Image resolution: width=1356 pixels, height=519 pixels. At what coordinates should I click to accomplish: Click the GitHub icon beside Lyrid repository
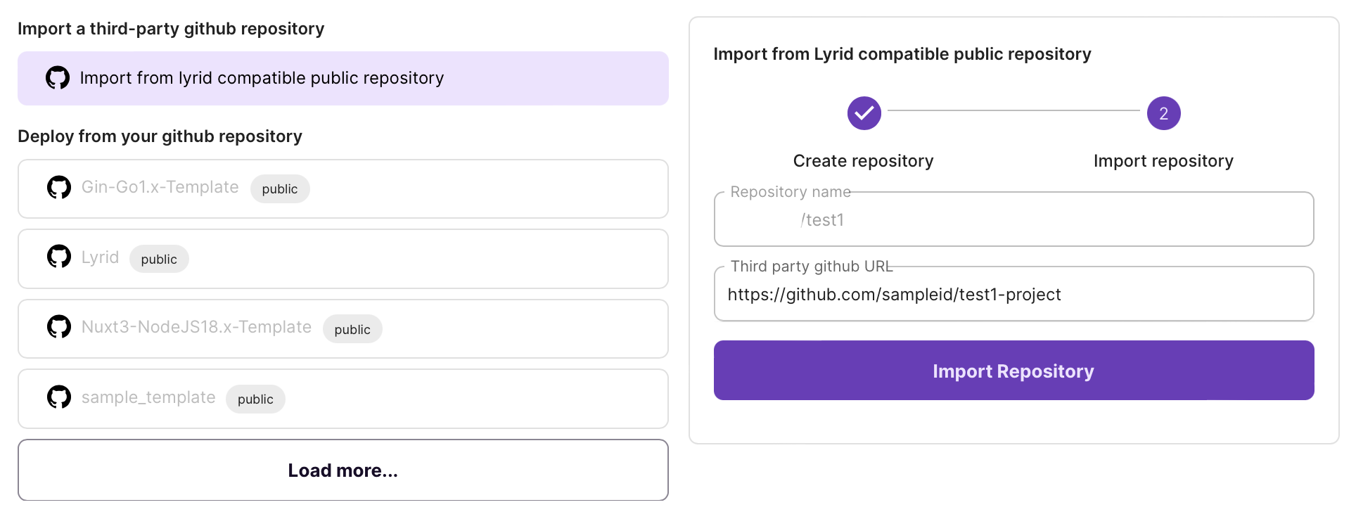(x=59, y=257)
